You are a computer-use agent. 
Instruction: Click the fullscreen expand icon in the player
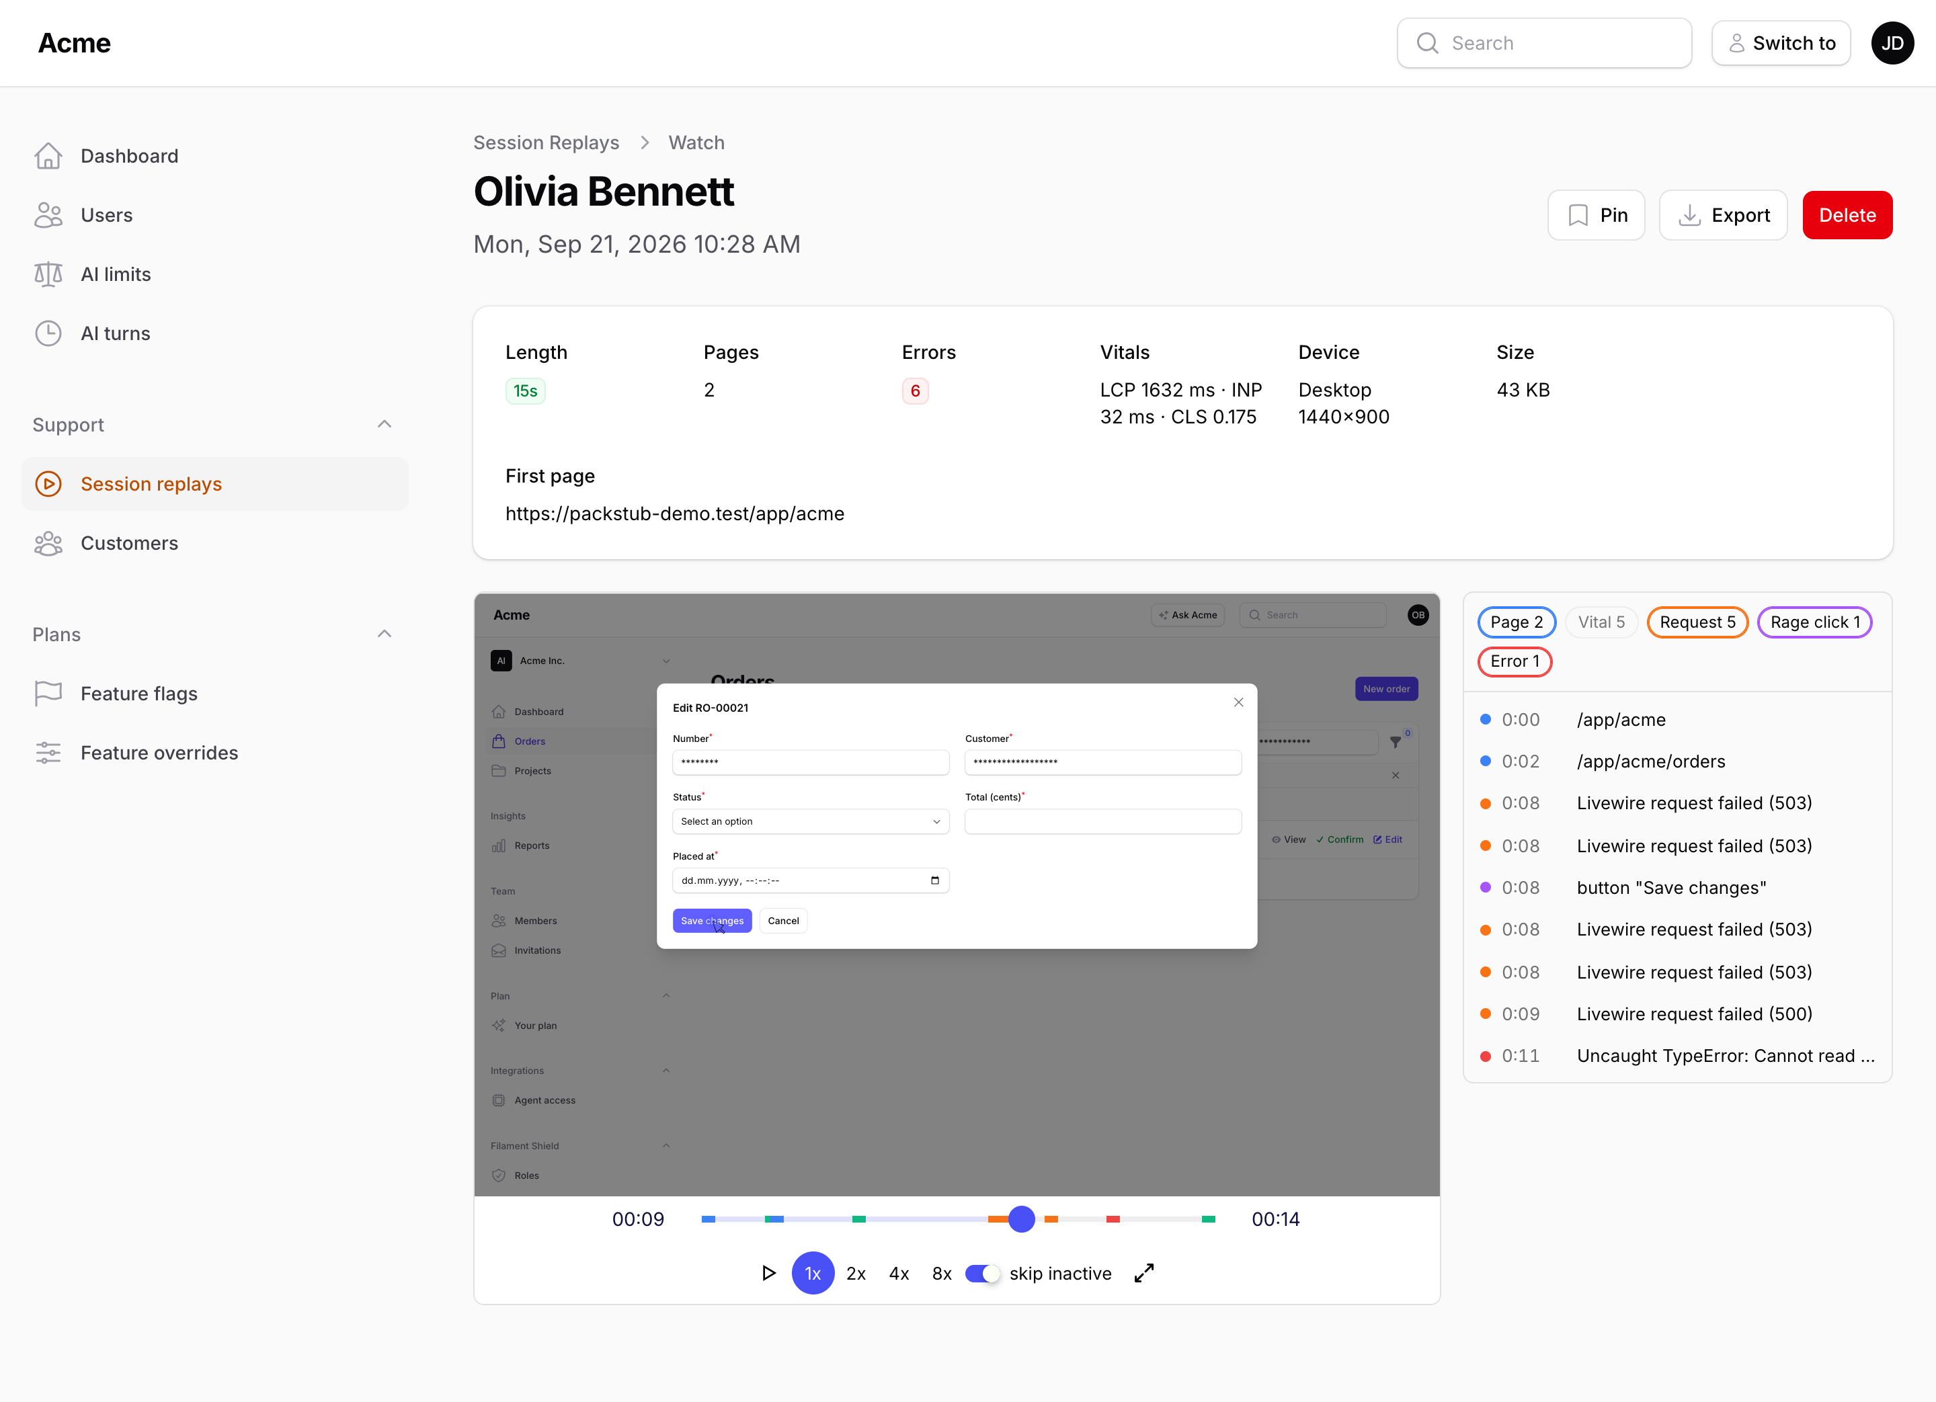(1144, 1273)
